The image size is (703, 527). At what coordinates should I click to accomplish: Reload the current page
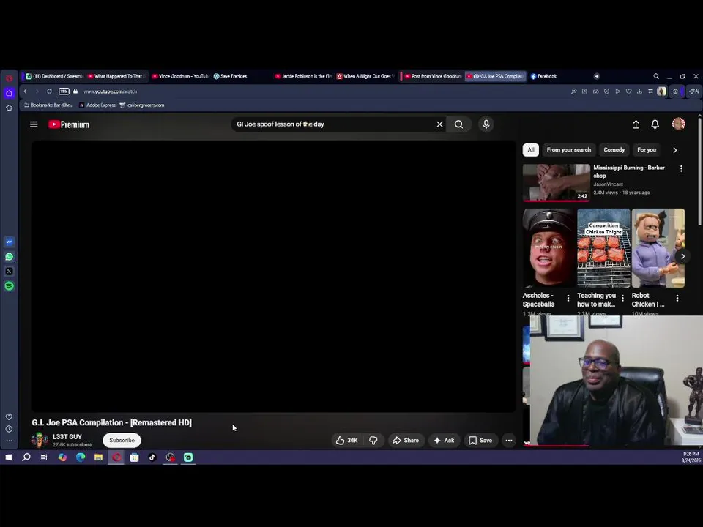49,91
